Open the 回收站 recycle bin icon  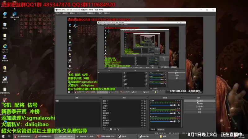point(5,26)
